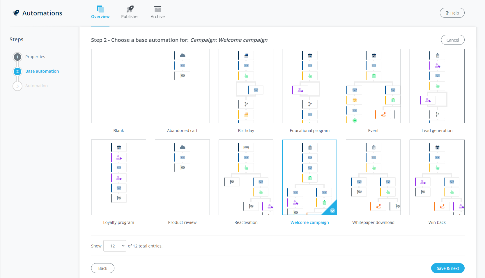The height and width of the screenshot is (278, 485).
Task: Open the Show entries count dropdown
Action: [115, 246]
